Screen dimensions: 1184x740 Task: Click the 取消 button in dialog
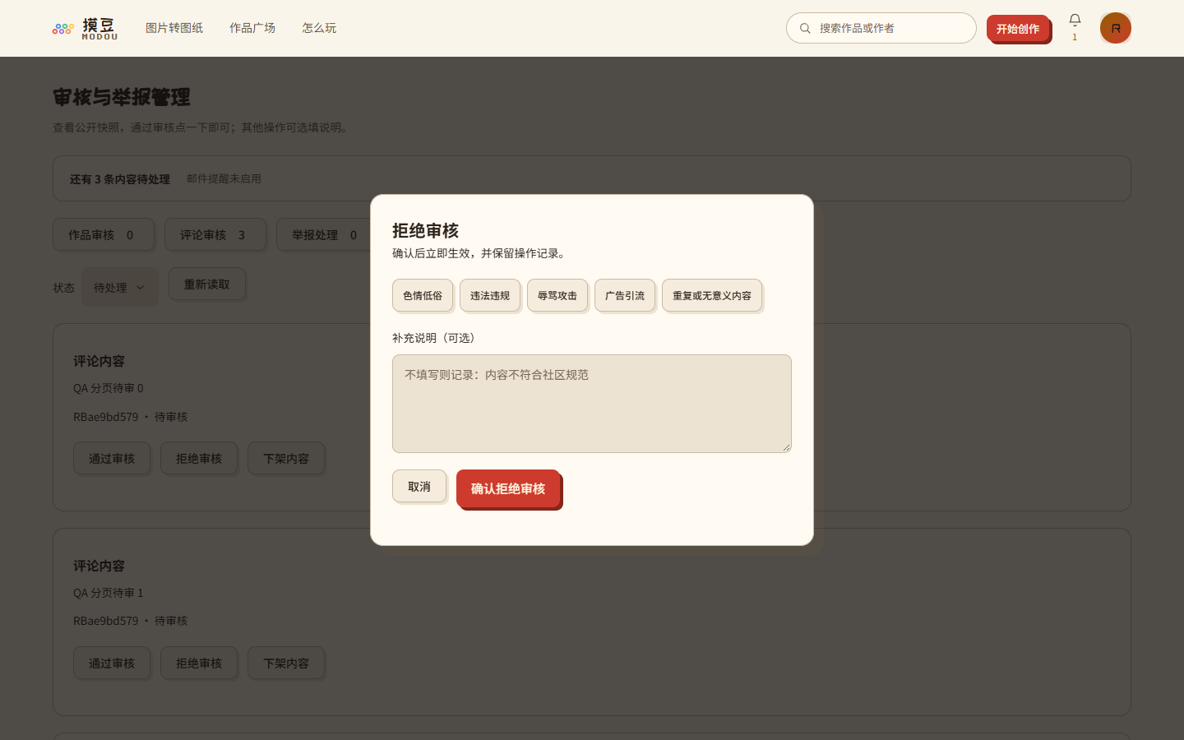click(x=419, y=486)
